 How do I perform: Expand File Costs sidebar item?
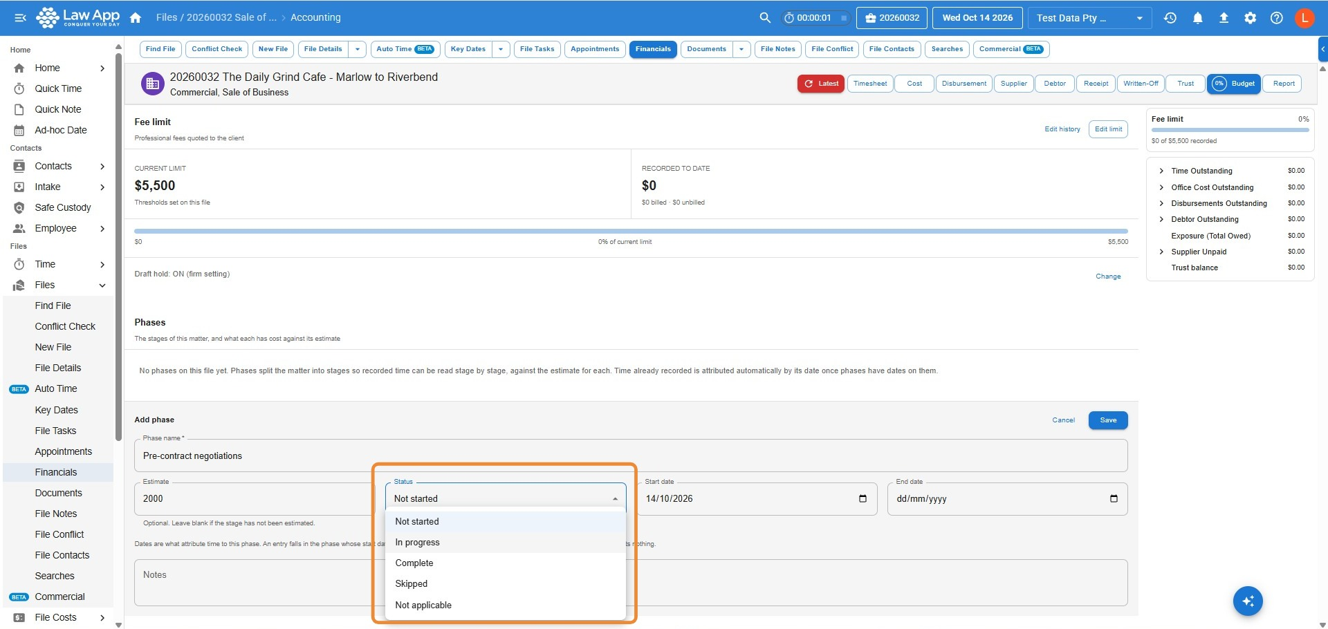point(102,617)
